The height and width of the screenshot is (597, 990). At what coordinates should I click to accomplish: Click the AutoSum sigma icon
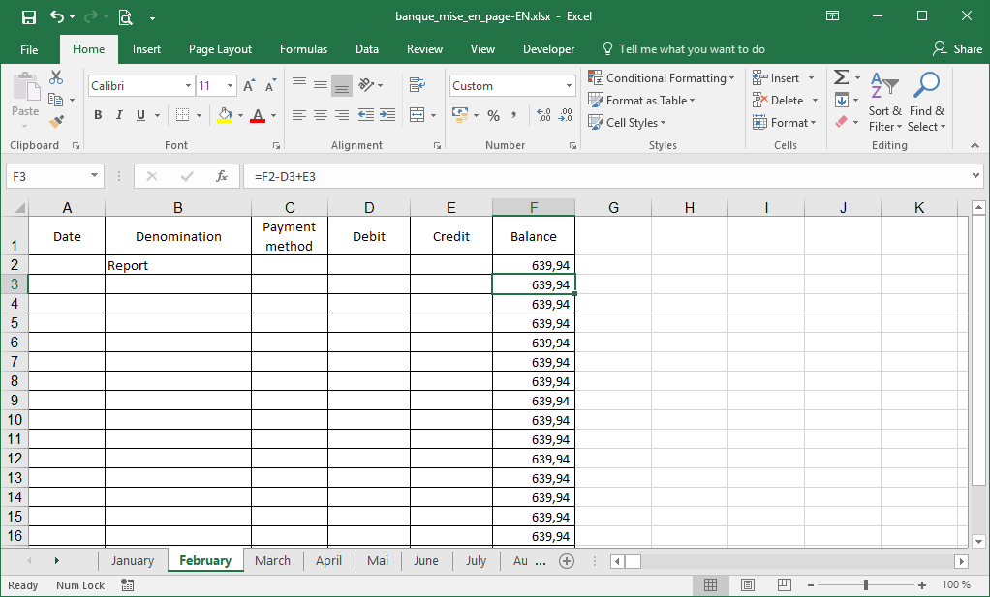click(841, 78)
